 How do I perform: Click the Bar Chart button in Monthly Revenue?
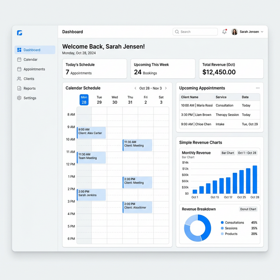pos(227,153)
